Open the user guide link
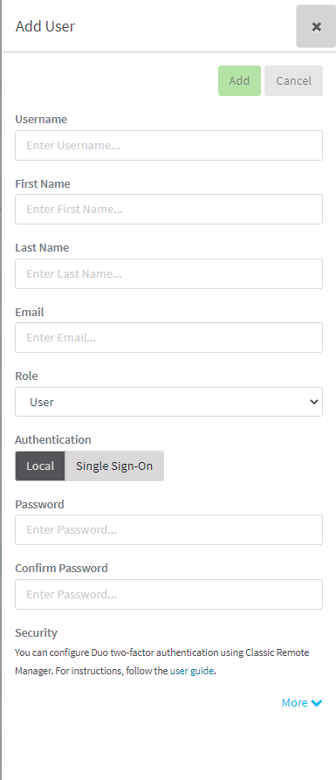The image size is (336, 780). (x=192, y=671)
